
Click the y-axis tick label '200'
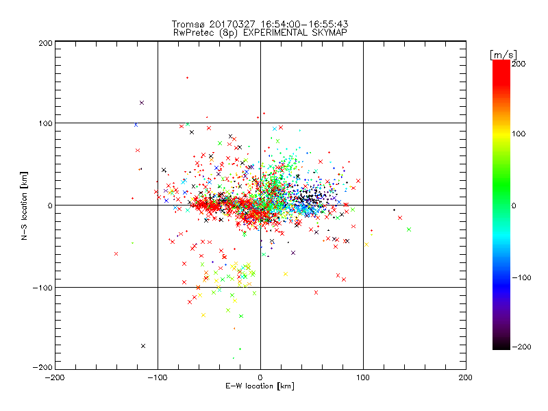coord(45,43)
